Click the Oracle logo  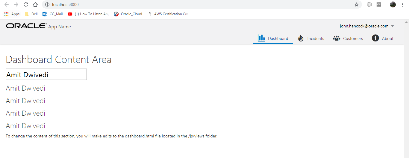click(26, 26)
